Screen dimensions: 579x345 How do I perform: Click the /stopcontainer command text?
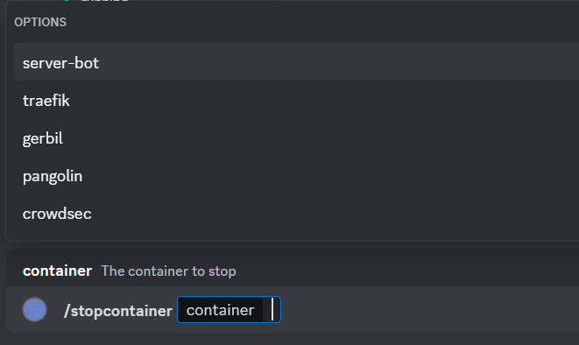(x=118, y=311)
